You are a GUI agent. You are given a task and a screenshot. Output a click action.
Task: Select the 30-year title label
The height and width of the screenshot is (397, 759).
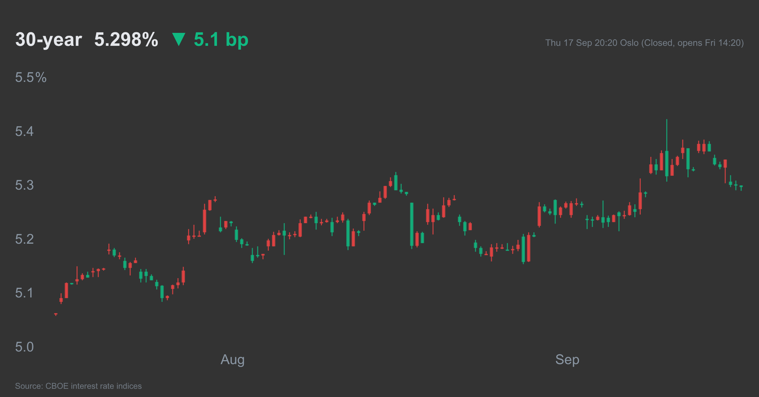[49, 40]
